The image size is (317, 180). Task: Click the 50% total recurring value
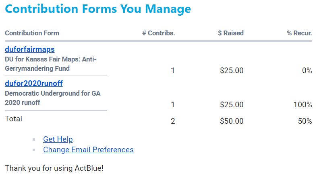coord(305,121)
